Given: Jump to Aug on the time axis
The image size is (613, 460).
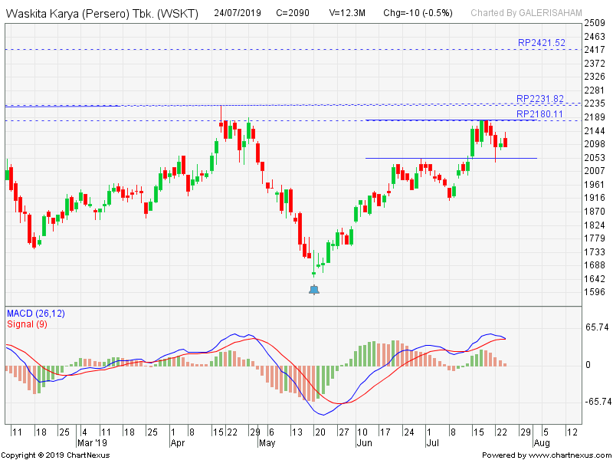Looking at the screenshot, I should (x=541, y=443).
